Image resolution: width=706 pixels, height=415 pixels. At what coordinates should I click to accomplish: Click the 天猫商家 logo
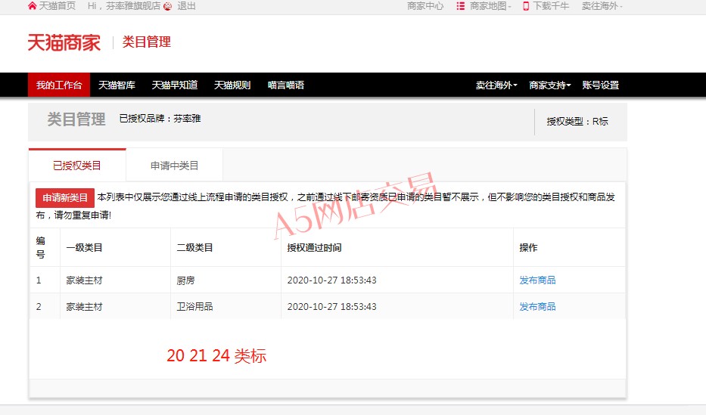click(x=64, y=42)
